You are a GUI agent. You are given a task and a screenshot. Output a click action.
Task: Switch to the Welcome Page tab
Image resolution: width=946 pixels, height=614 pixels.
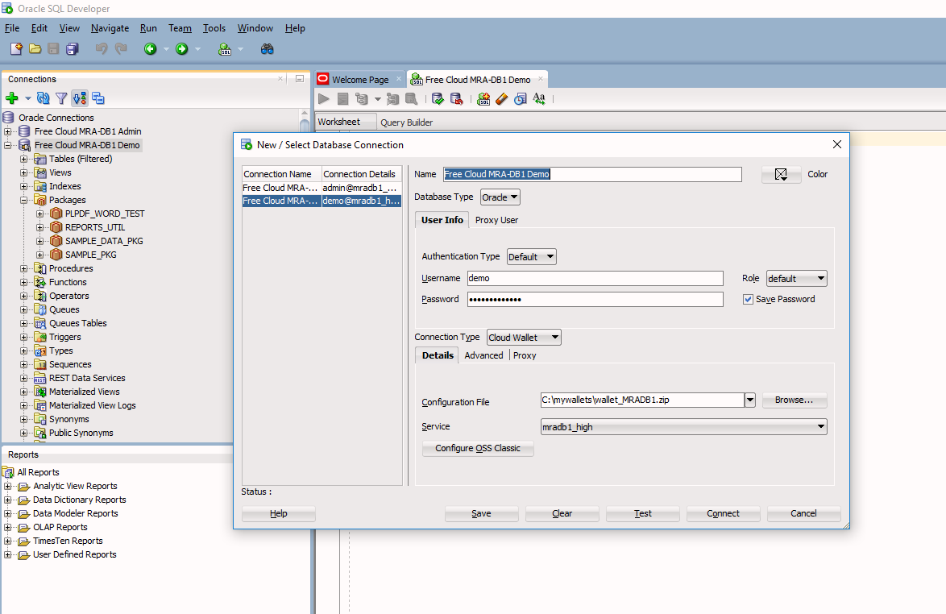[x=359, y=80]
